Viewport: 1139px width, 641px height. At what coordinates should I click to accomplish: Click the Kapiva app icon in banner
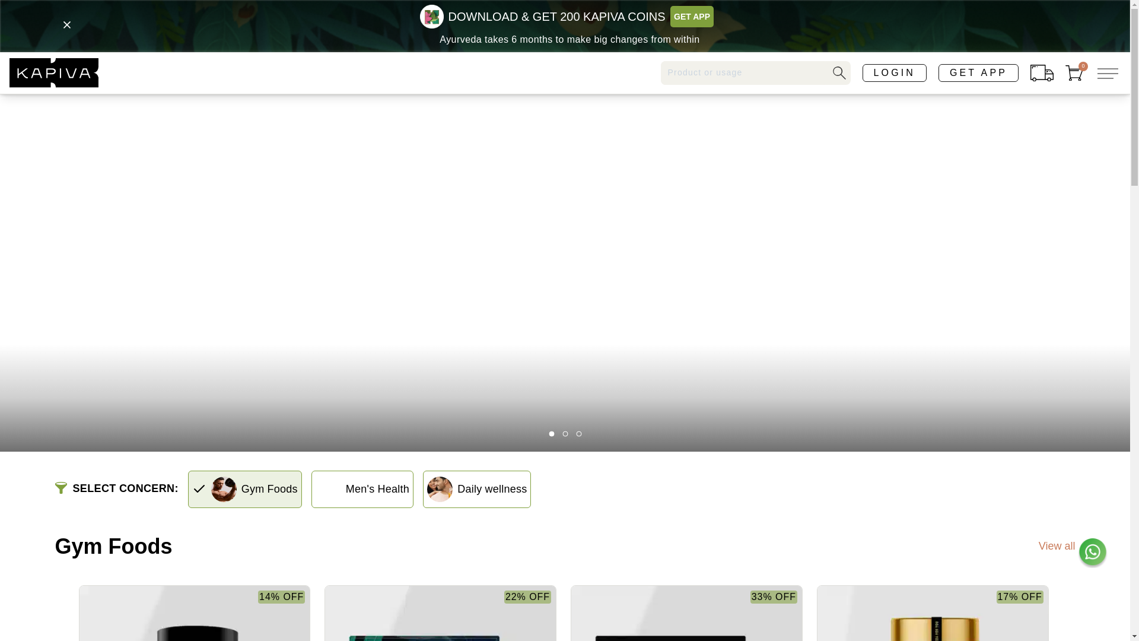coord(431,17)
